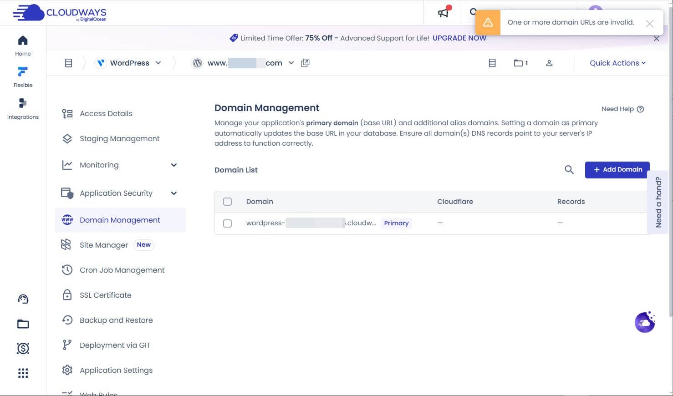673x396 pixels.
Task: Open the projects folder with count 1
Action: pyautogui.click(x=521, y=63)
